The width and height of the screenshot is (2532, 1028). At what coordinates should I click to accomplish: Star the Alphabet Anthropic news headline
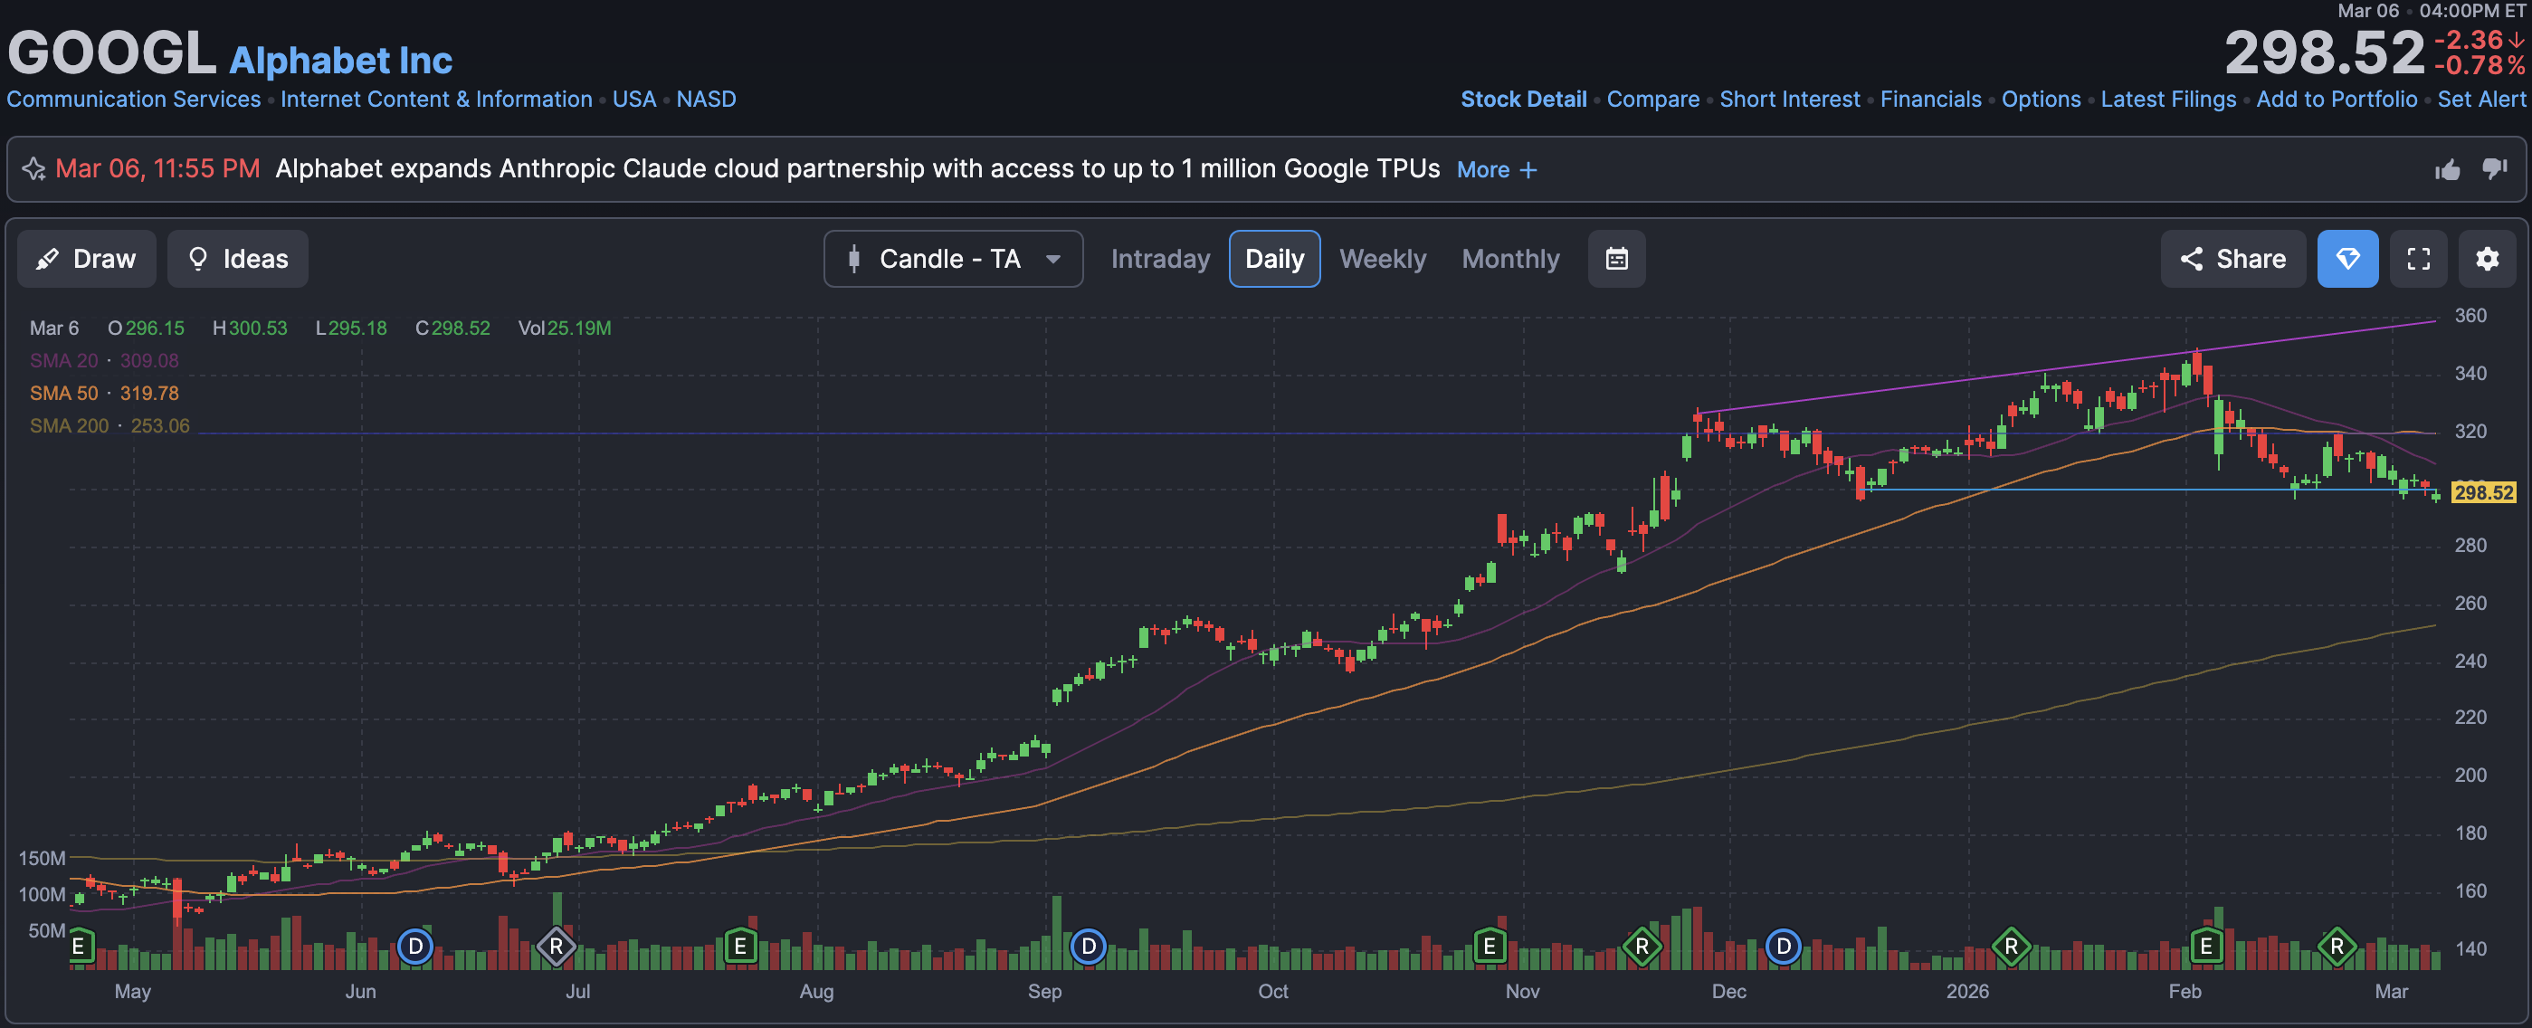coord(33,169)
